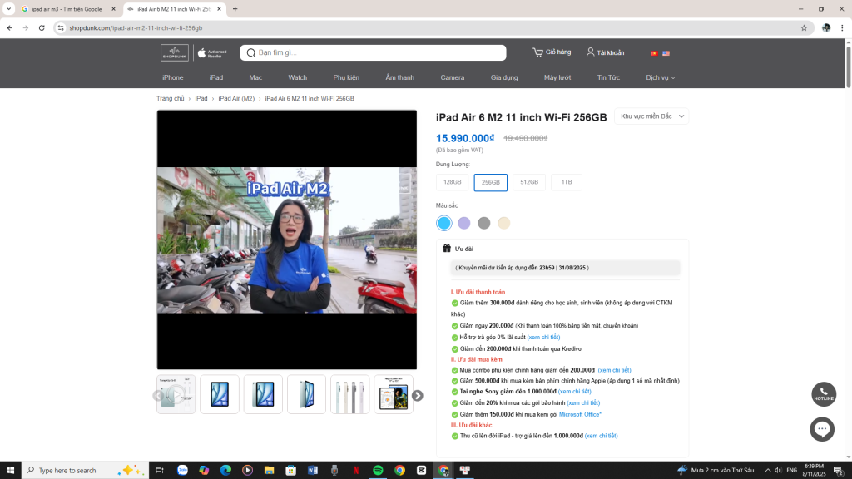Choose the purple color swatch

coord(464,223)
